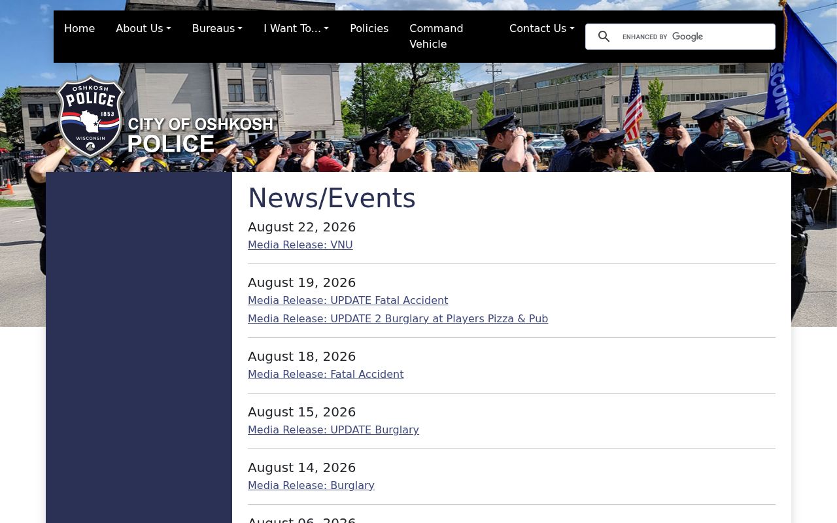Click the August 22, 2026 date heading
Image resolution: width=837 pixels, height=523 pixels.
click(x=302, y=227)
